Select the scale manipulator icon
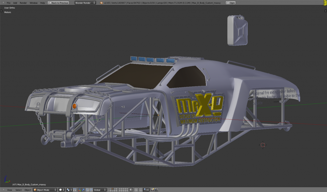Screen dimensions: 327x192 coord(91,190)
